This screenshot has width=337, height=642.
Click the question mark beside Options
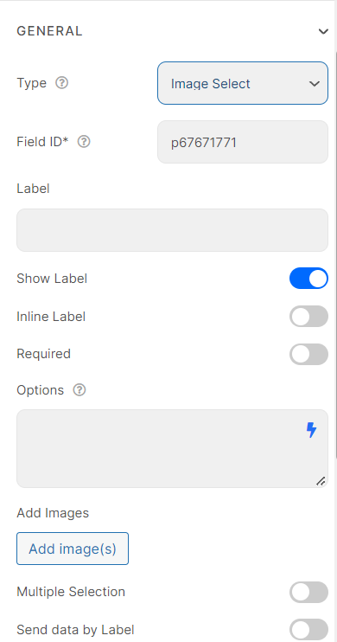(79, 389)
